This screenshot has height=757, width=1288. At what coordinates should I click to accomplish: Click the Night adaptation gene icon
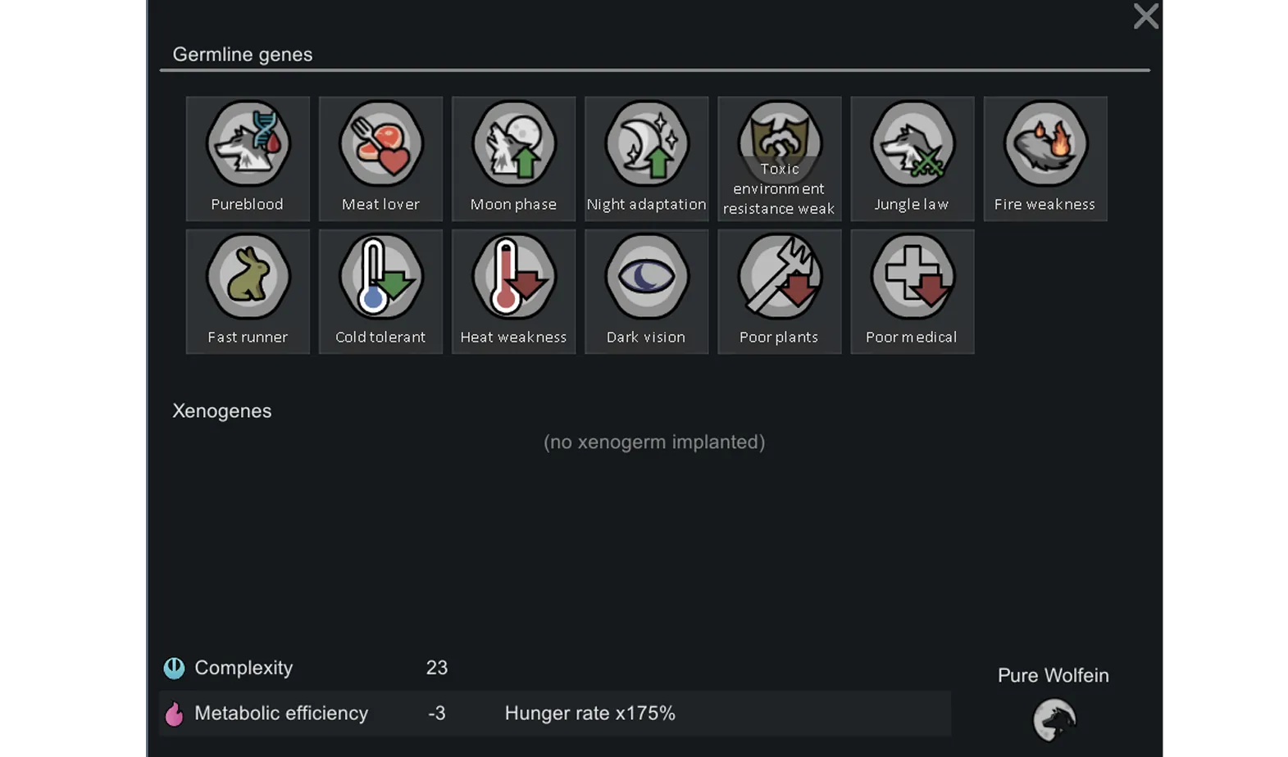point(646,145)
